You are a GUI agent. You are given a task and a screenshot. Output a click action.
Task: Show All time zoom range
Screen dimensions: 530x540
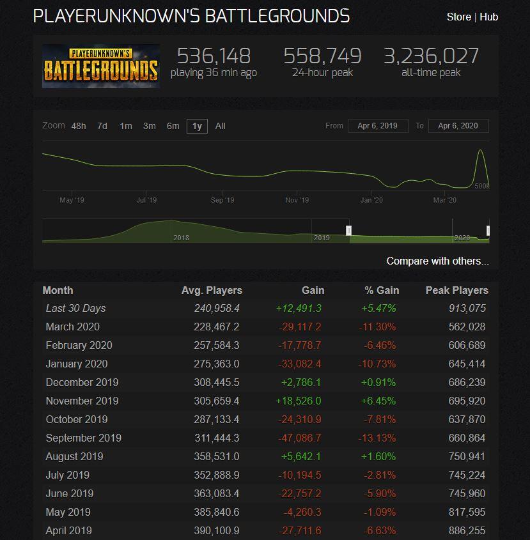[x=220, y=126]
